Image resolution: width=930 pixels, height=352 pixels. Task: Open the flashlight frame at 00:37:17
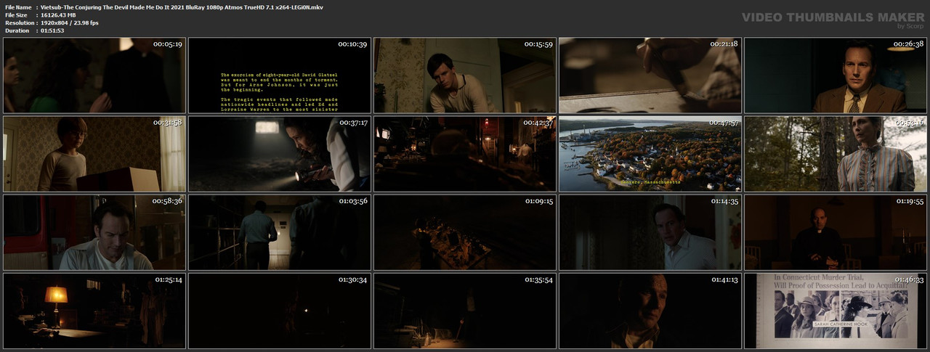click(x=280, y=154)
